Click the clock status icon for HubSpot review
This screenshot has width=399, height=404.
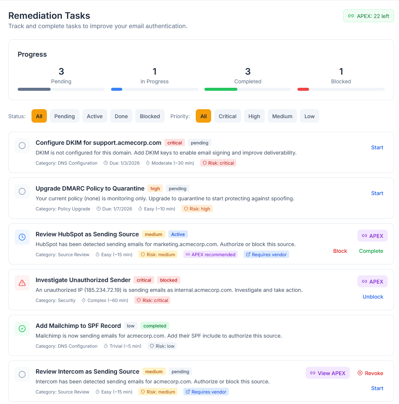pyautogui.click(x=22, y=237)
